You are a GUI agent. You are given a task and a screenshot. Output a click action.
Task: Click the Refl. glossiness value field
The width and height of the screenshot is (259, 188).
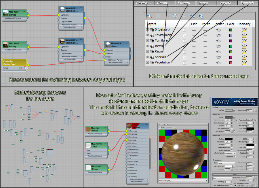[228, 123]
